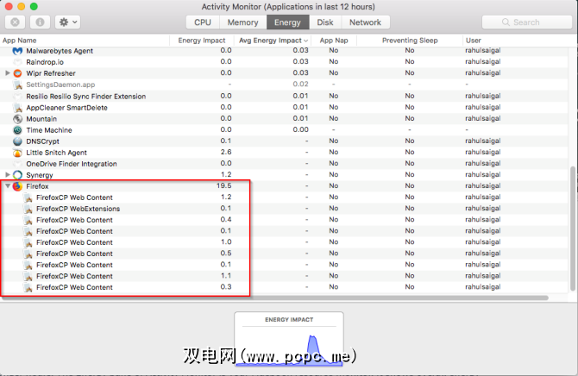Viewport: 578px width, 376px height.
Task: Collapse the Firefox process group
Action: (x=8, y=186)
